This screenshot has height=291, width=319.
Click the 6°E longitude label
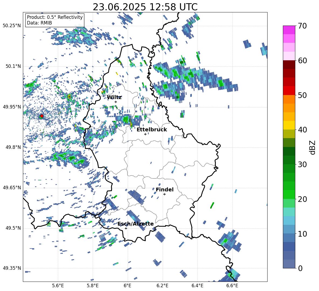coord(127,286)
